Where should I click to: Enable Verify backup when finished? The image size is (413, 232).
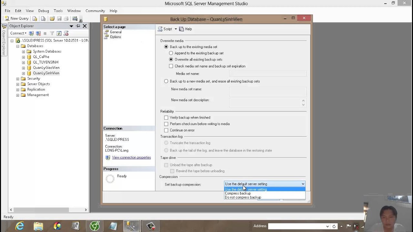pos(166,118)
